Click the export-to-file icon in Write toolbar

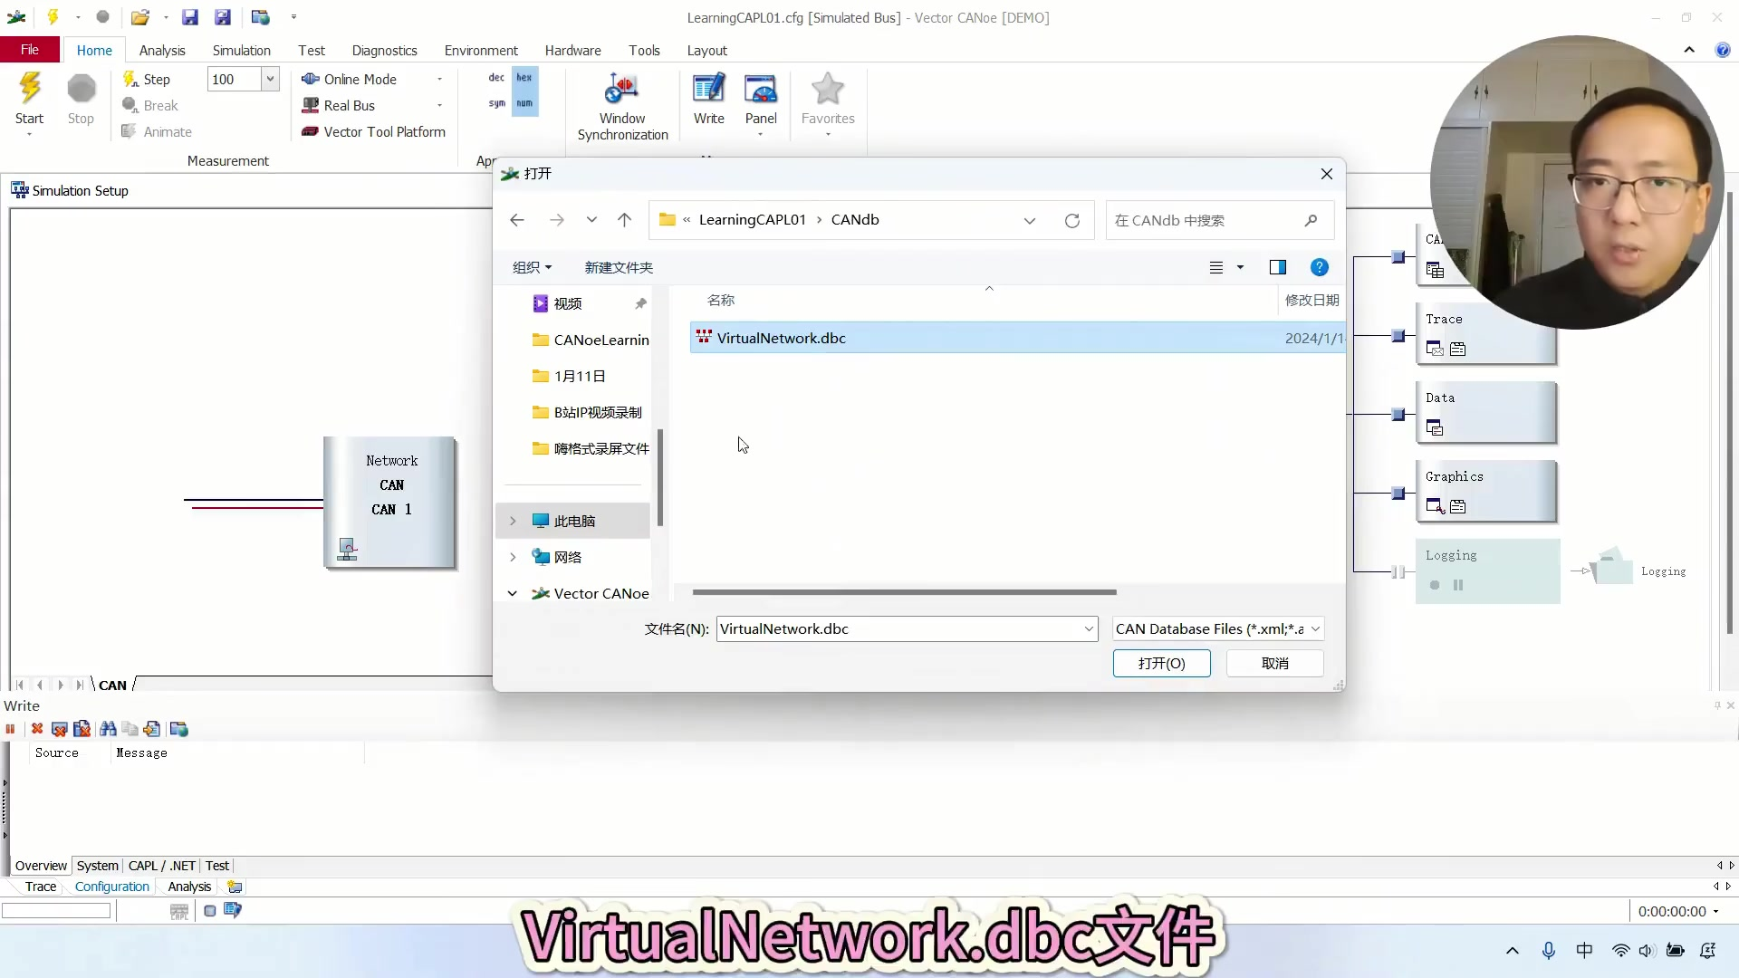pos(152,729)
